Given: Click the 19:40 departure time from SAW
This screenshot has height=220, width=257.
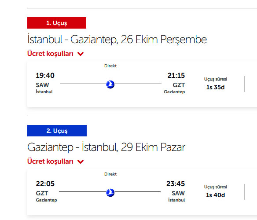Looking at the screenshot, I should coord(45,76).
